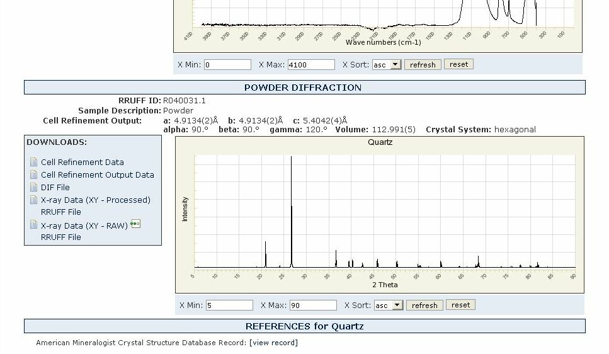The width and height of the screenshot is (609, 354).
Task: Open RRUFF File link under X-ray Data Processed
Action: tap(61, 212)
